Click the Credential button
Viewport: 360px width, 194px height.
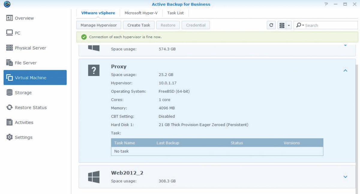[x=196, y=25]
